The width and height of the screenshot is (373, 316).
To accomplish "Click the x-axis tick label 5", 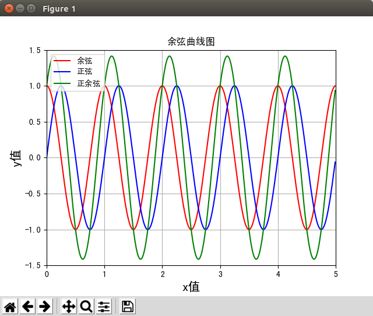I will pos(336,275).
